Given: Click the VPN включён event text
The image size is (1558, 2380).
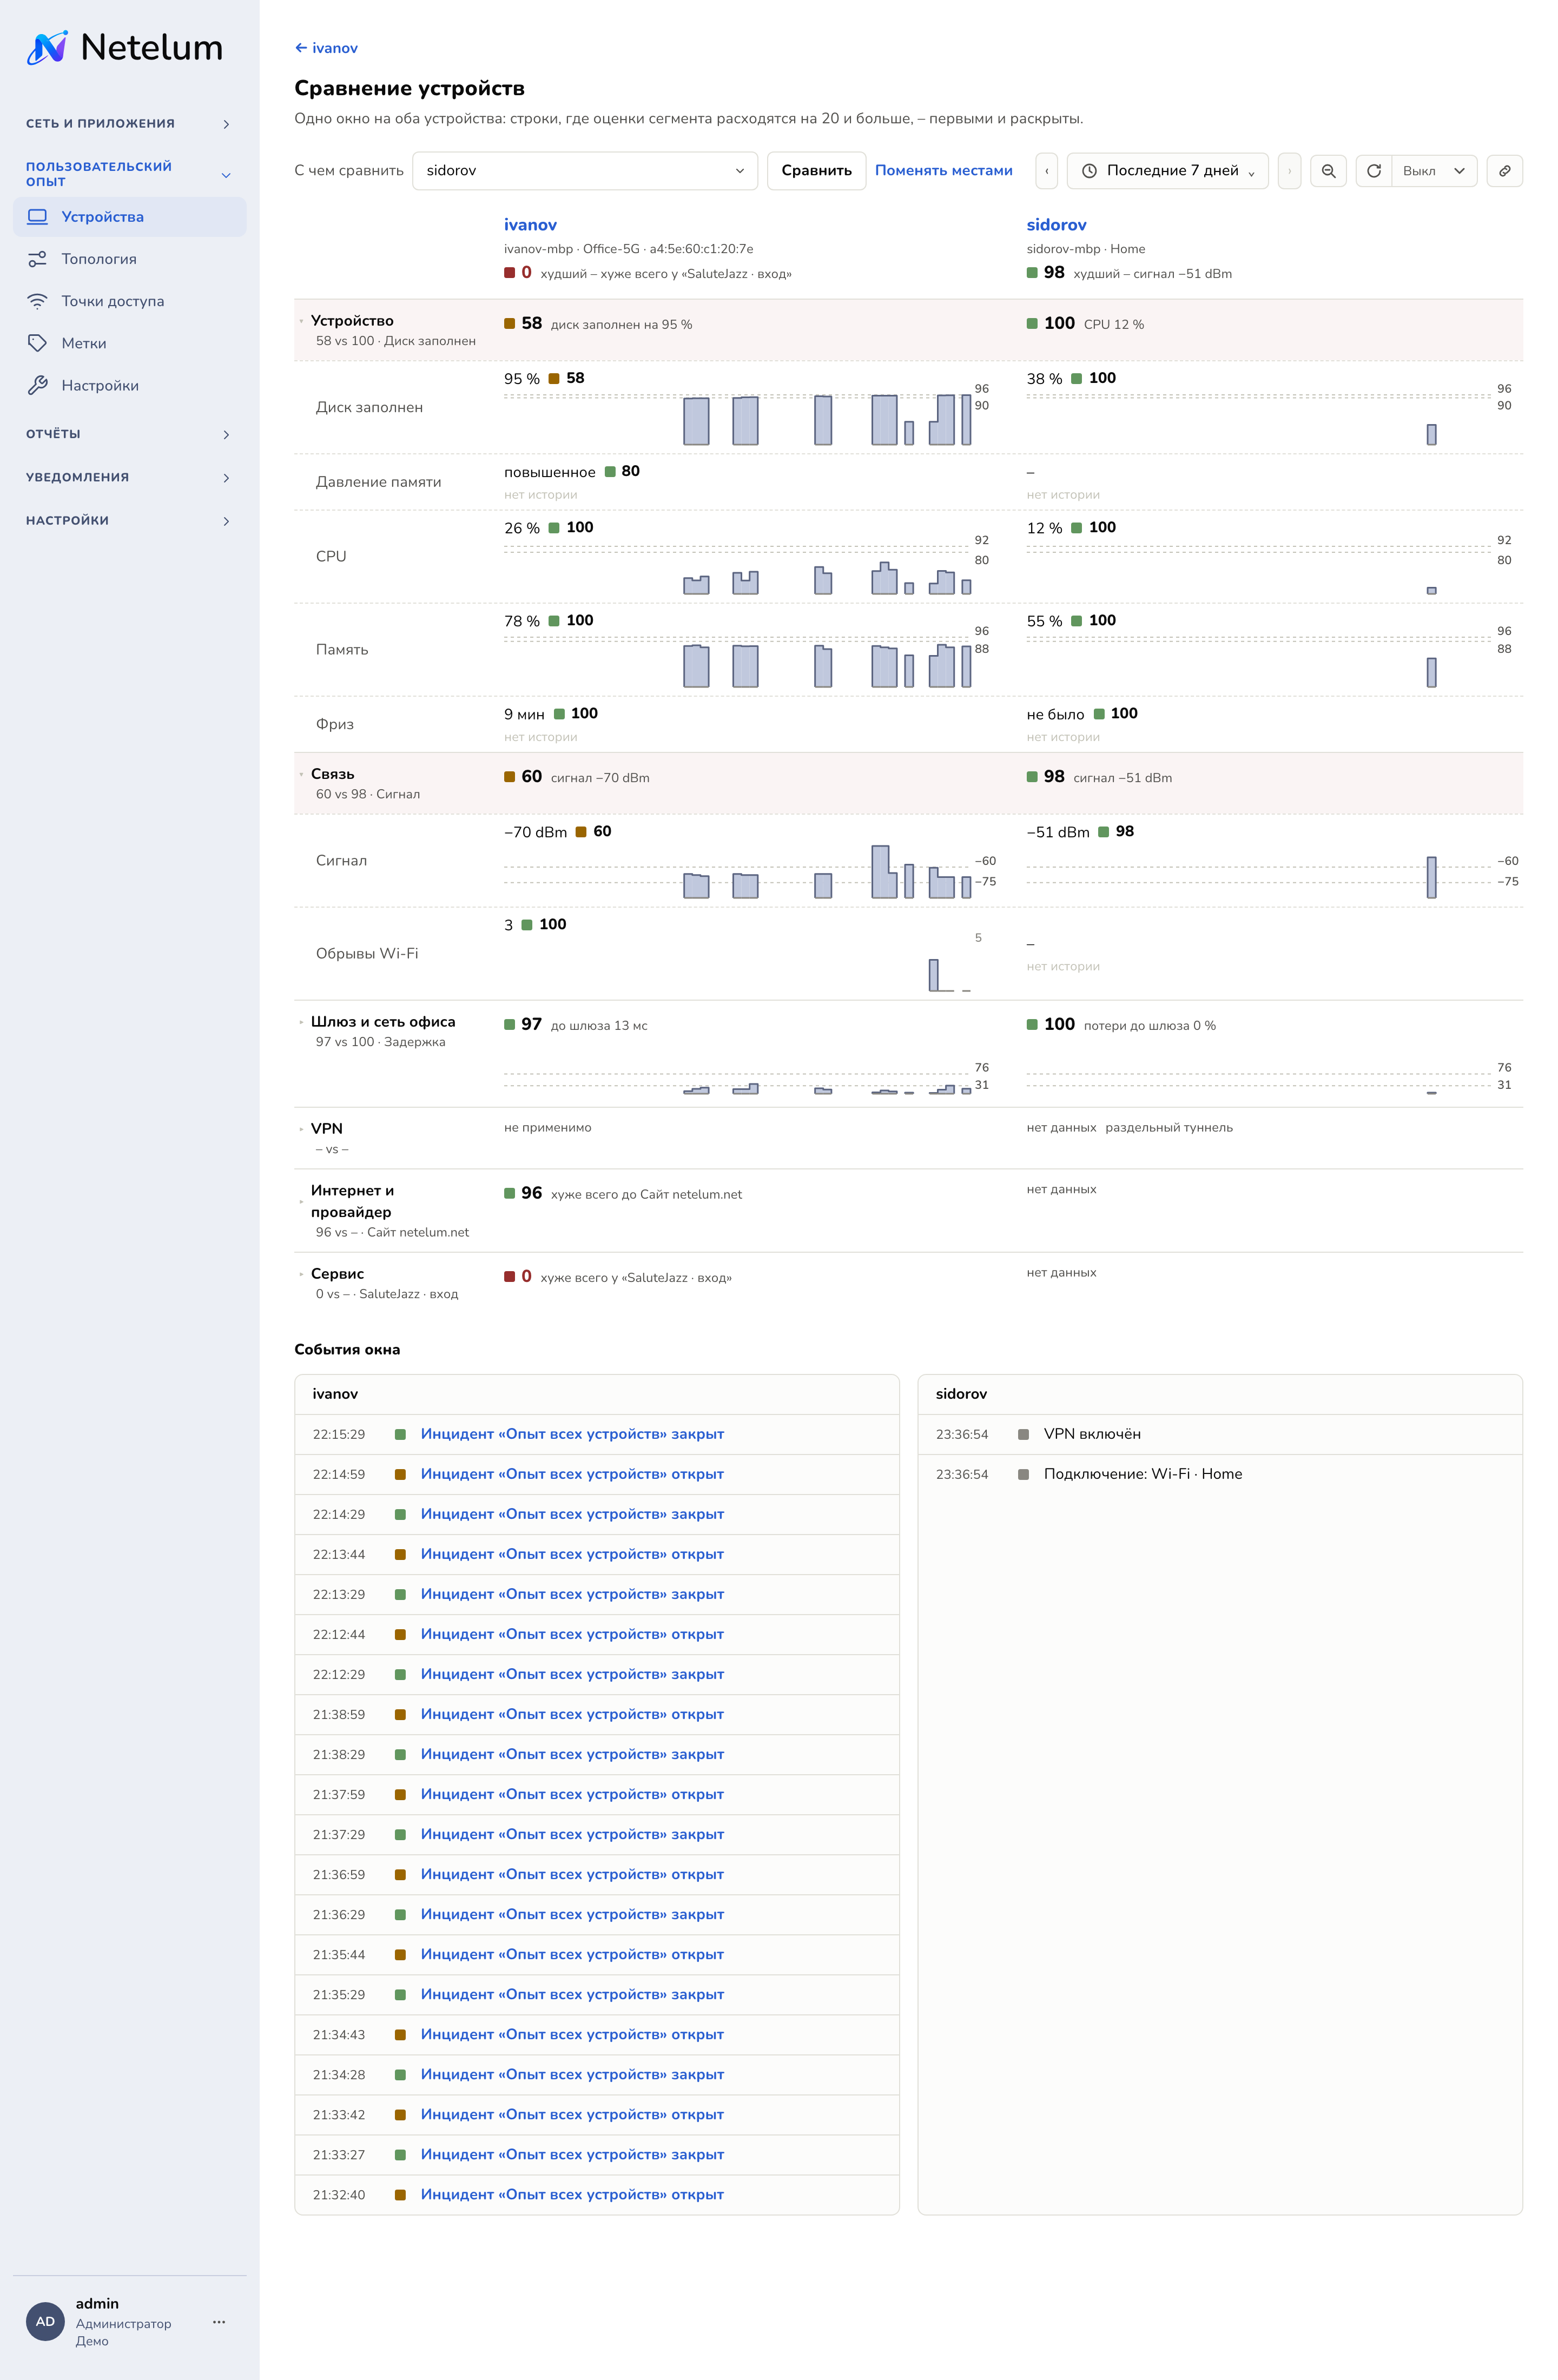Looking at the screenshot, I should pyautogui.click(x=1092, y=1434).
